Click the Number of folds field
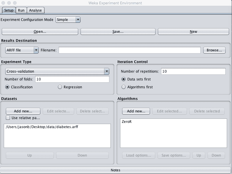Screen dimensions: 232x174 (72, 79)
